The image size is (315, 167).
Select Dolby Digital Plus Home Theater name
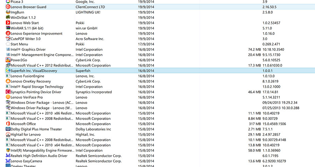coord(36,129)
